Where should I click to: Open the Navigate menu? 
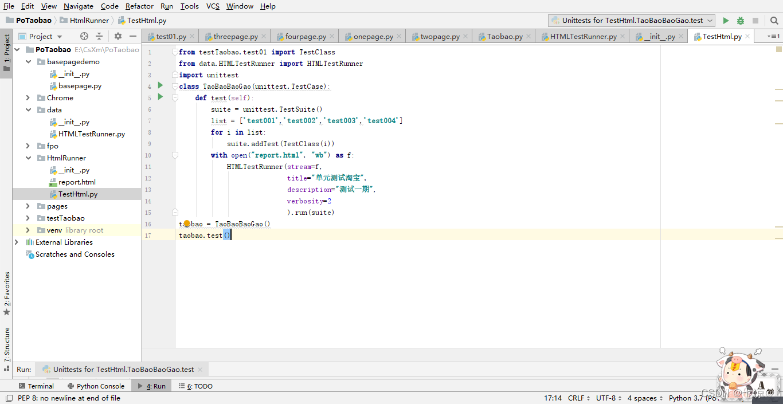(79, 6)
